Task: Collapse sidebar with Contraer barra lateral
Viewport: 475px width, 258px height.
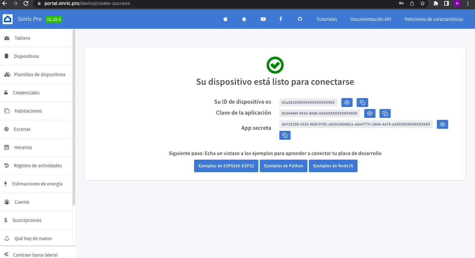Action: (35, 255)
